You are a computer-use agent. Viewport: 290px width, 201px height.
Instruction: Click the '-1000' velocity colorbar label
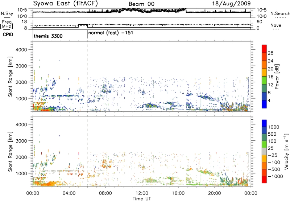275,176
